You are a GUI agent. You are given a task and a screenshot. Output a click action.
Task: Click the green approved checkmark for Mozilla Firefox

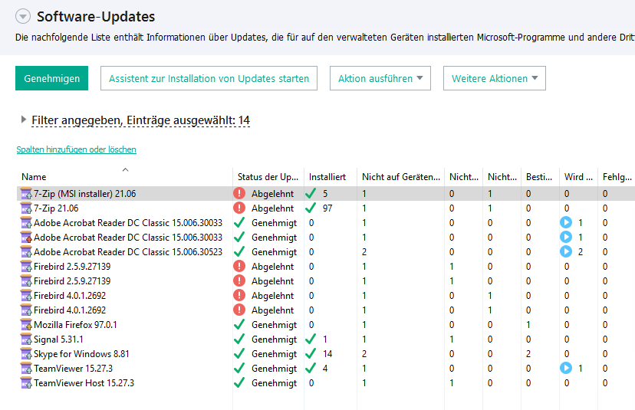[x=239, y=325]
